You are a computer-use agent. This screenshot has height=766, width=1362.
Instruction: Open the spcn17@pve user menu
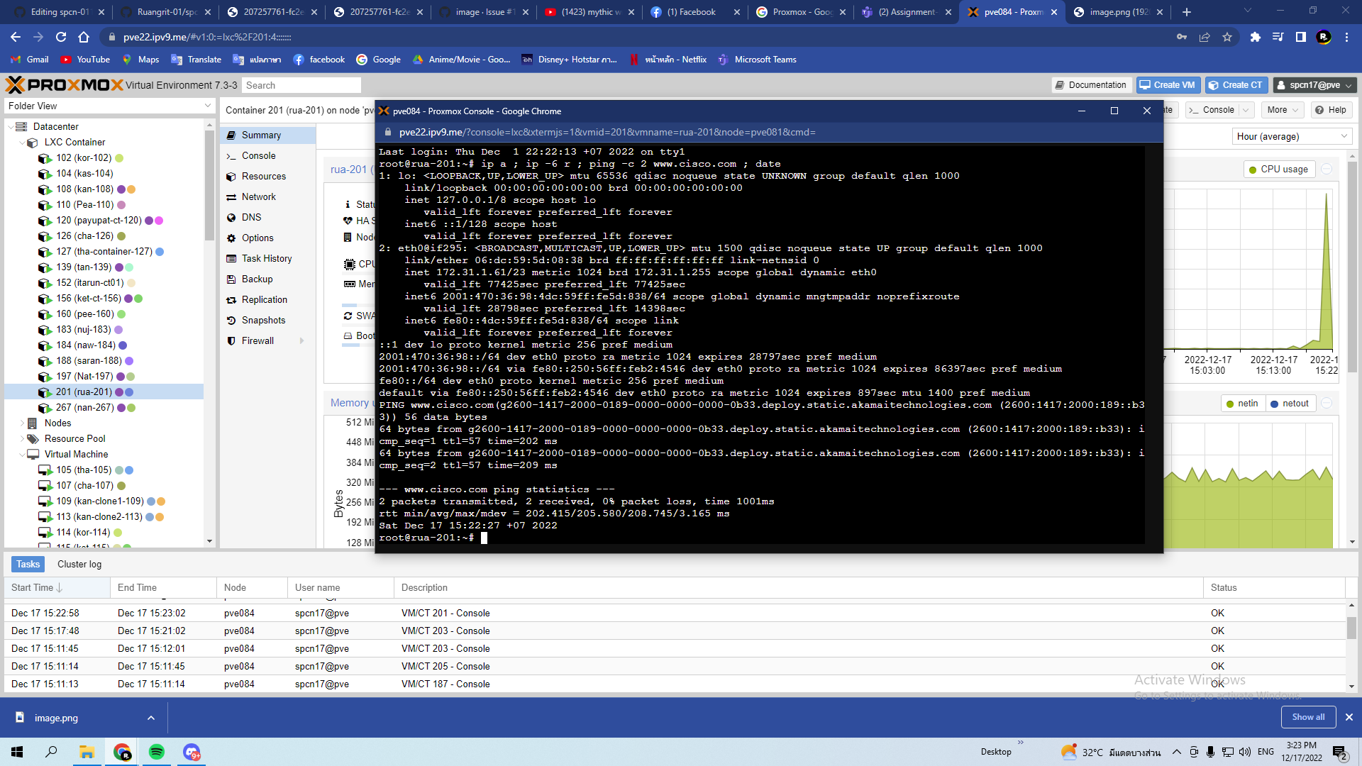point(1314,85)
